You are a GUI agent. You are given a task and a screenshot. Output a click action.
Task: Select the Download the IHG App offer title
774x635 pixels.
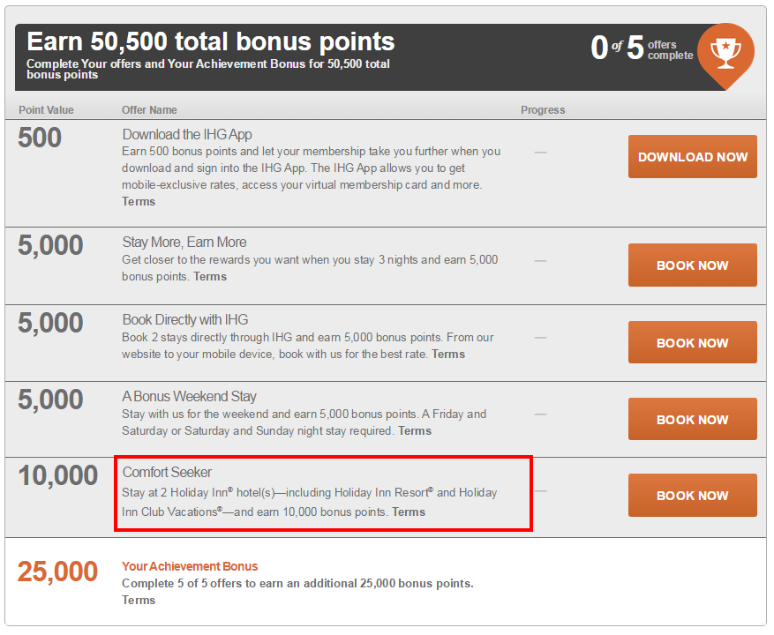[x=187, y=134]
